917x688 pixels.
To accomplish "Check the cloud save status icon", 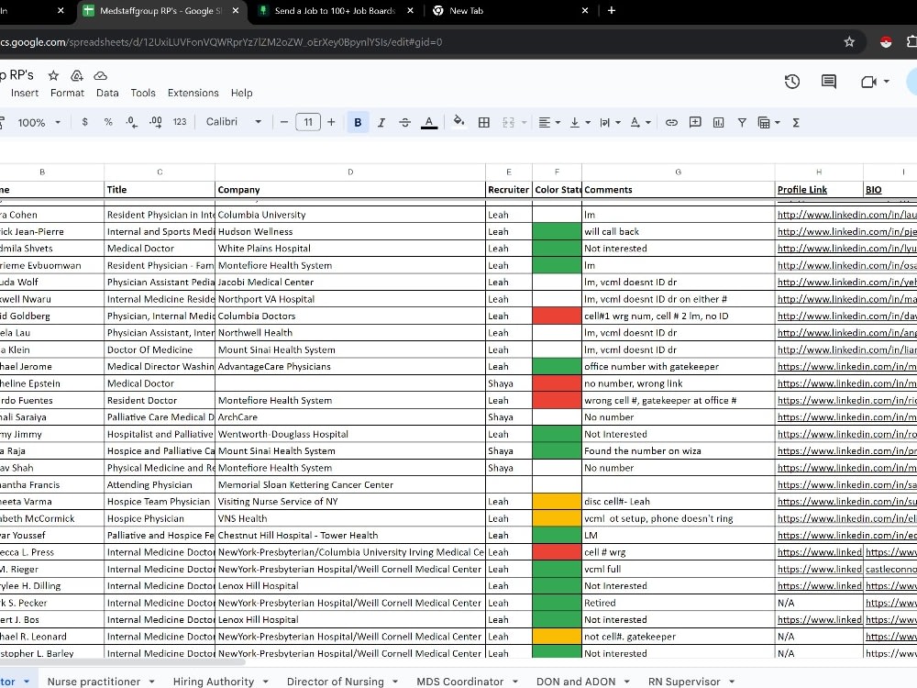I will click(x=101, y=75).
